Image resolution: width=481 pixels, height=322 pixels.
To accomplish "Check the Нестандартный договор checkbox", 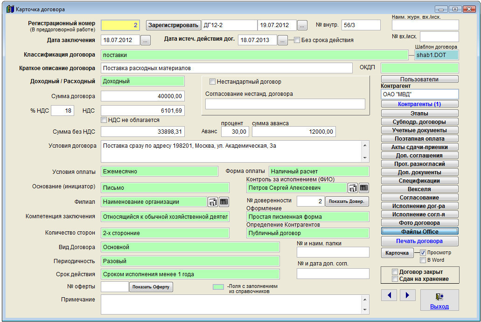I will pyautogui.click(x=212, y=82).
